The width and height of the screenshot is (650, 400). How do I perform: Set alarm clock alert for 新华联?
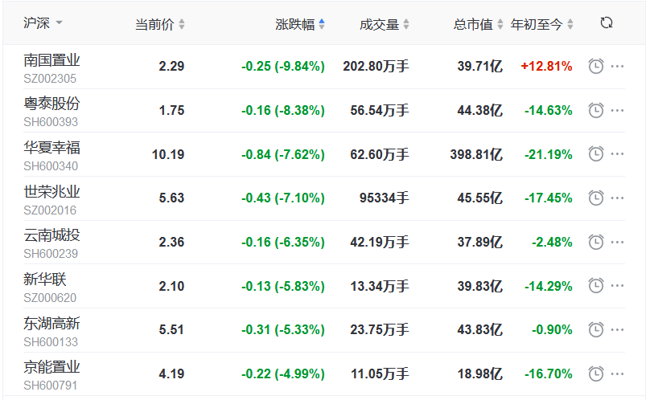(596, 286)
